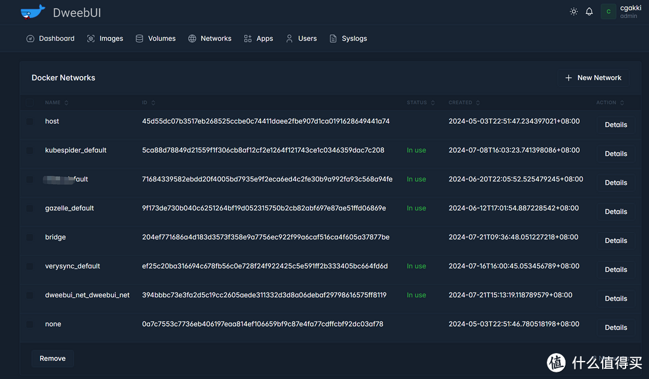Click the In use status of kubespider_default
Screen dimensions: 649x379
click(x=416, y=150)
